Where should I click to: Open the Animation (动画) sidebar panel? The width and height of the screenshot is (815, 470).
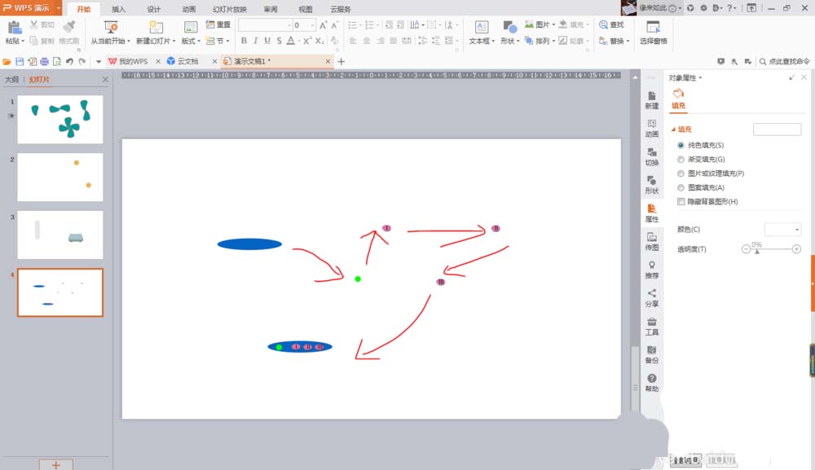coord(652,128)
